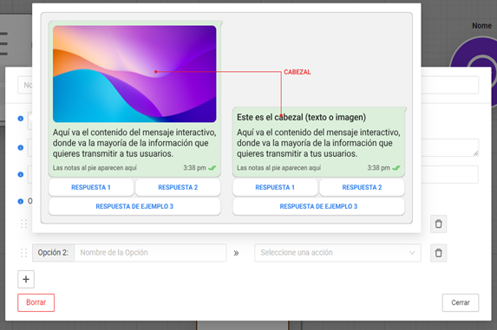The width and height of the screenshot is (497, 330).
Task: Click the red Borrar button
Action: click(x=36, y=302)
